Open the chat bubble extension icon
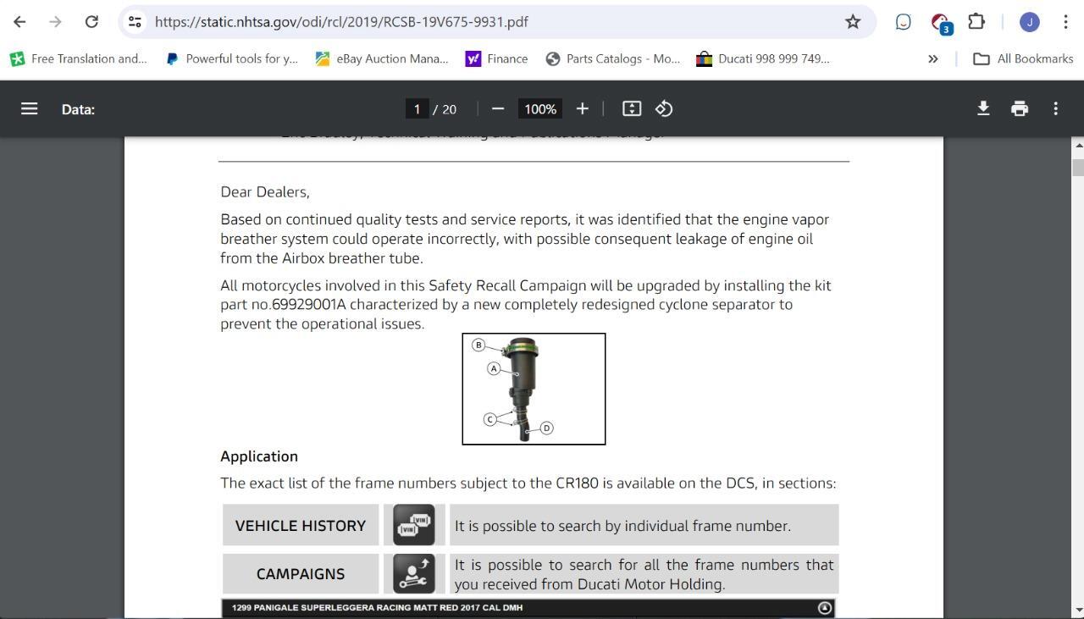Image resolution: width=1084 pixels, height=619 pixels. click(904, 22)
